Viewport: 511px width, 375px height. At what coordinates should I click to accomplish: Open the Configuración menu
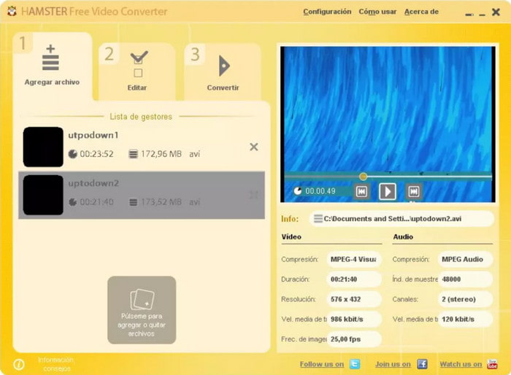(327, 12)
